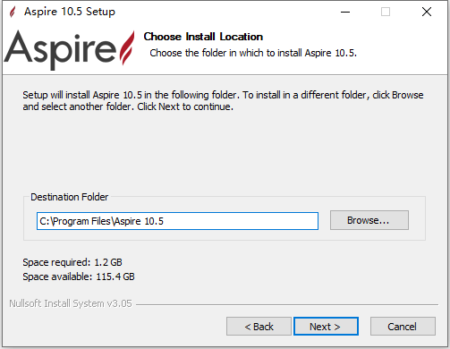Image resolution: width=450 pixels, height=349 pixels.
Task: Close the Aspire 10.5 Setup window
Action: pos(427,12)
